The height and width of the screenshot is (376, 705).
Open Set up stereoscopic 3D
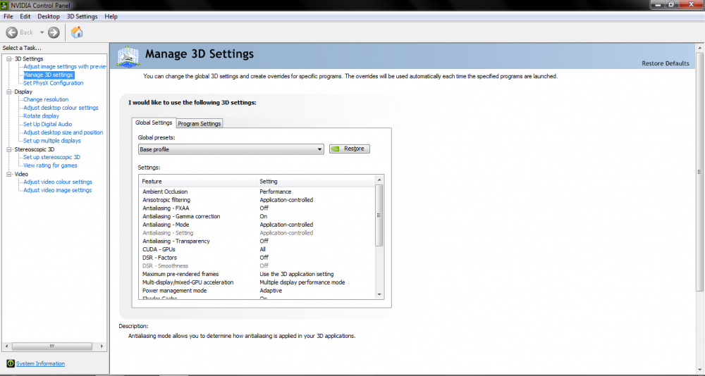pos(51,157)
